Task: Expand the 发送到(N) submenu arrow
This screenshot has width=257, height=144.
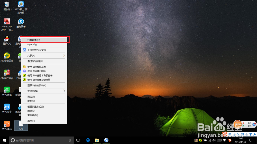Action: [x=64, y=91]
